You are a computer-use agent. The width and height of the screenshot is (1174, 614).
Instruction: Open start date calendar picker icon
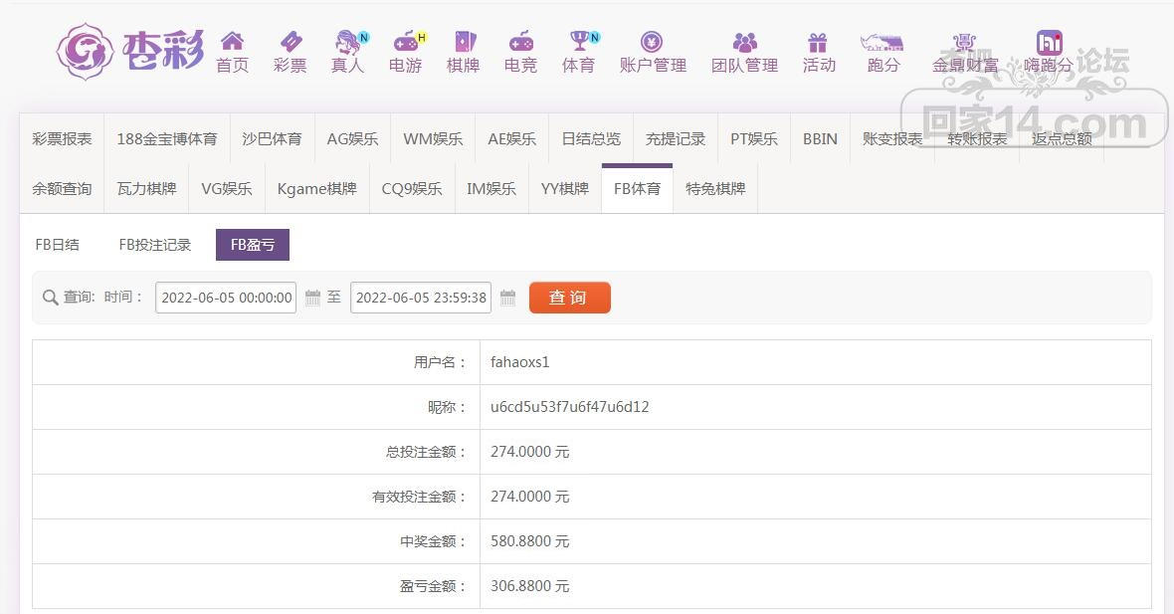312,298
